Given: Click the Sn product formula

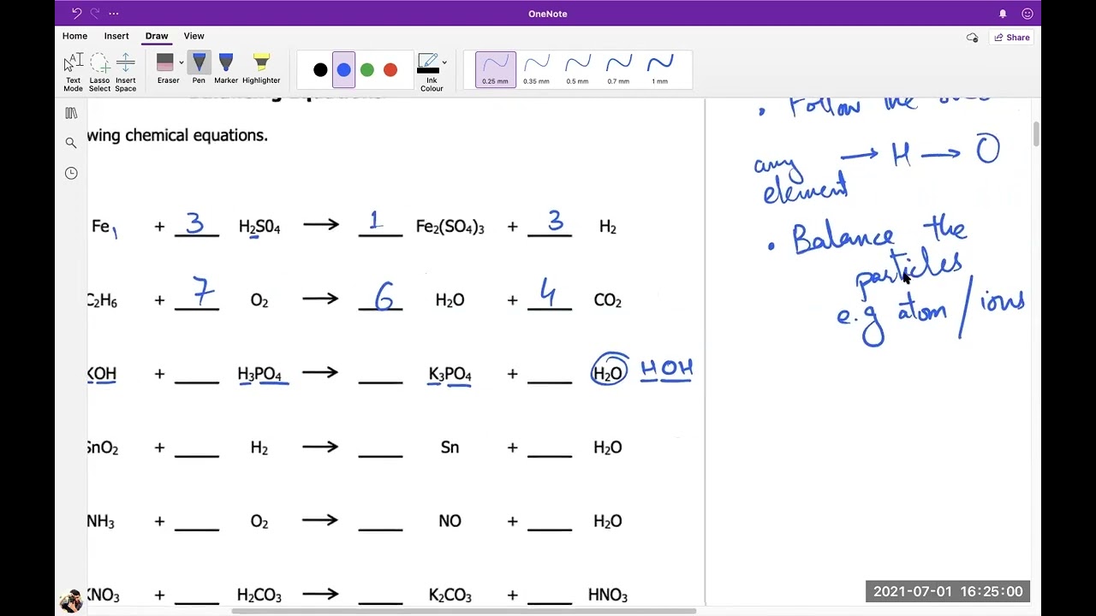Looking at the screenshot, I should point(450,447).
